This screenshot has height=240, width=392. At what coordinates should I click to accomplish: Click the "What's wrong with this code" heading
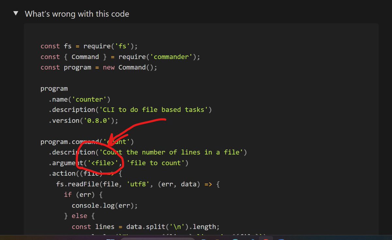click(77, 14)
